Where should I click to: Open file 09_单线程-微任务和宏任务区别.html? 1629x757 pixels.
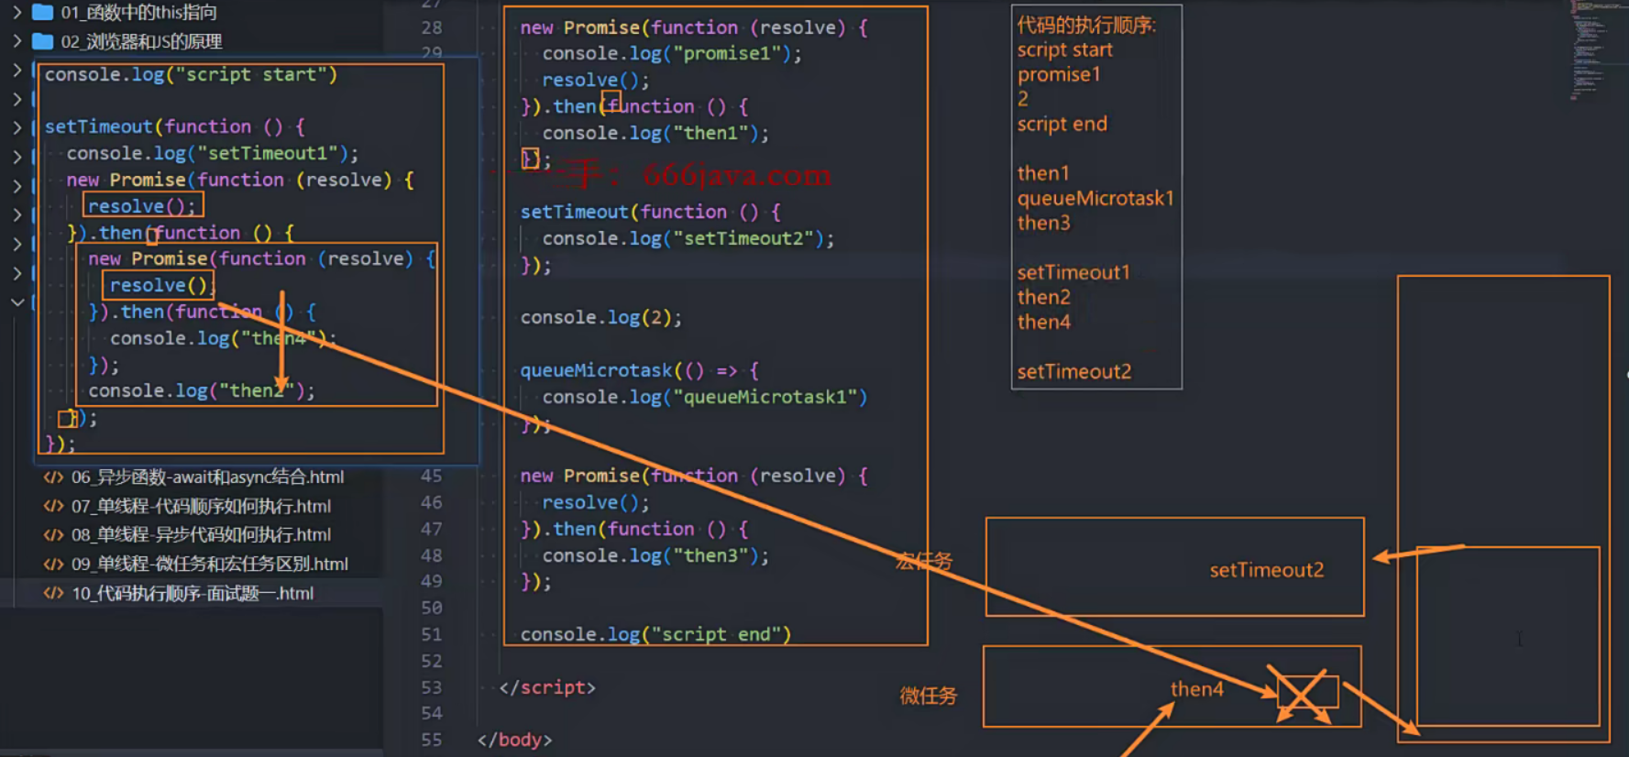pos(209,564)
